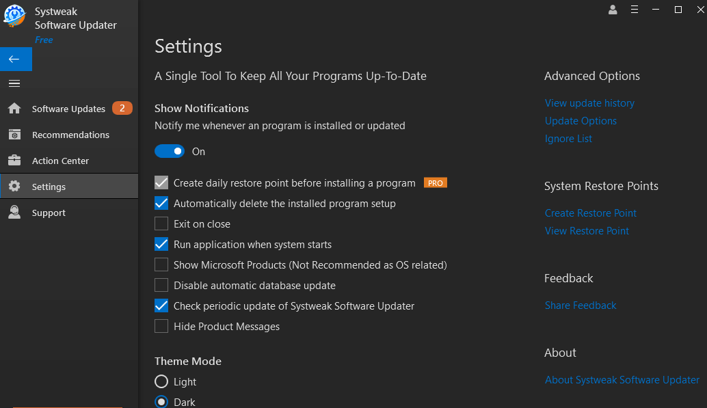This screenshot has height=408, width=707.
Task: Open the Software Updates home icon
Action: point(14,108)
